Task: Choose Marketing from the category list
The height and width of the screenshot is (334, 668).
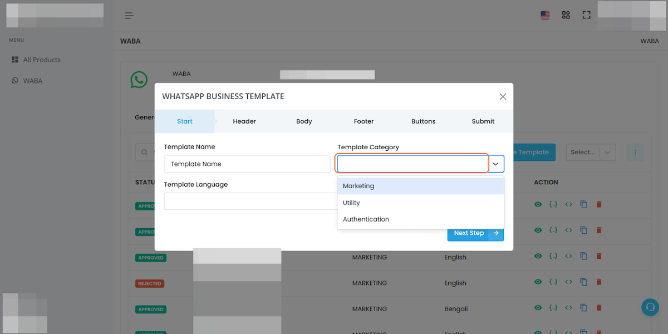Action: (x=421, y=186)
